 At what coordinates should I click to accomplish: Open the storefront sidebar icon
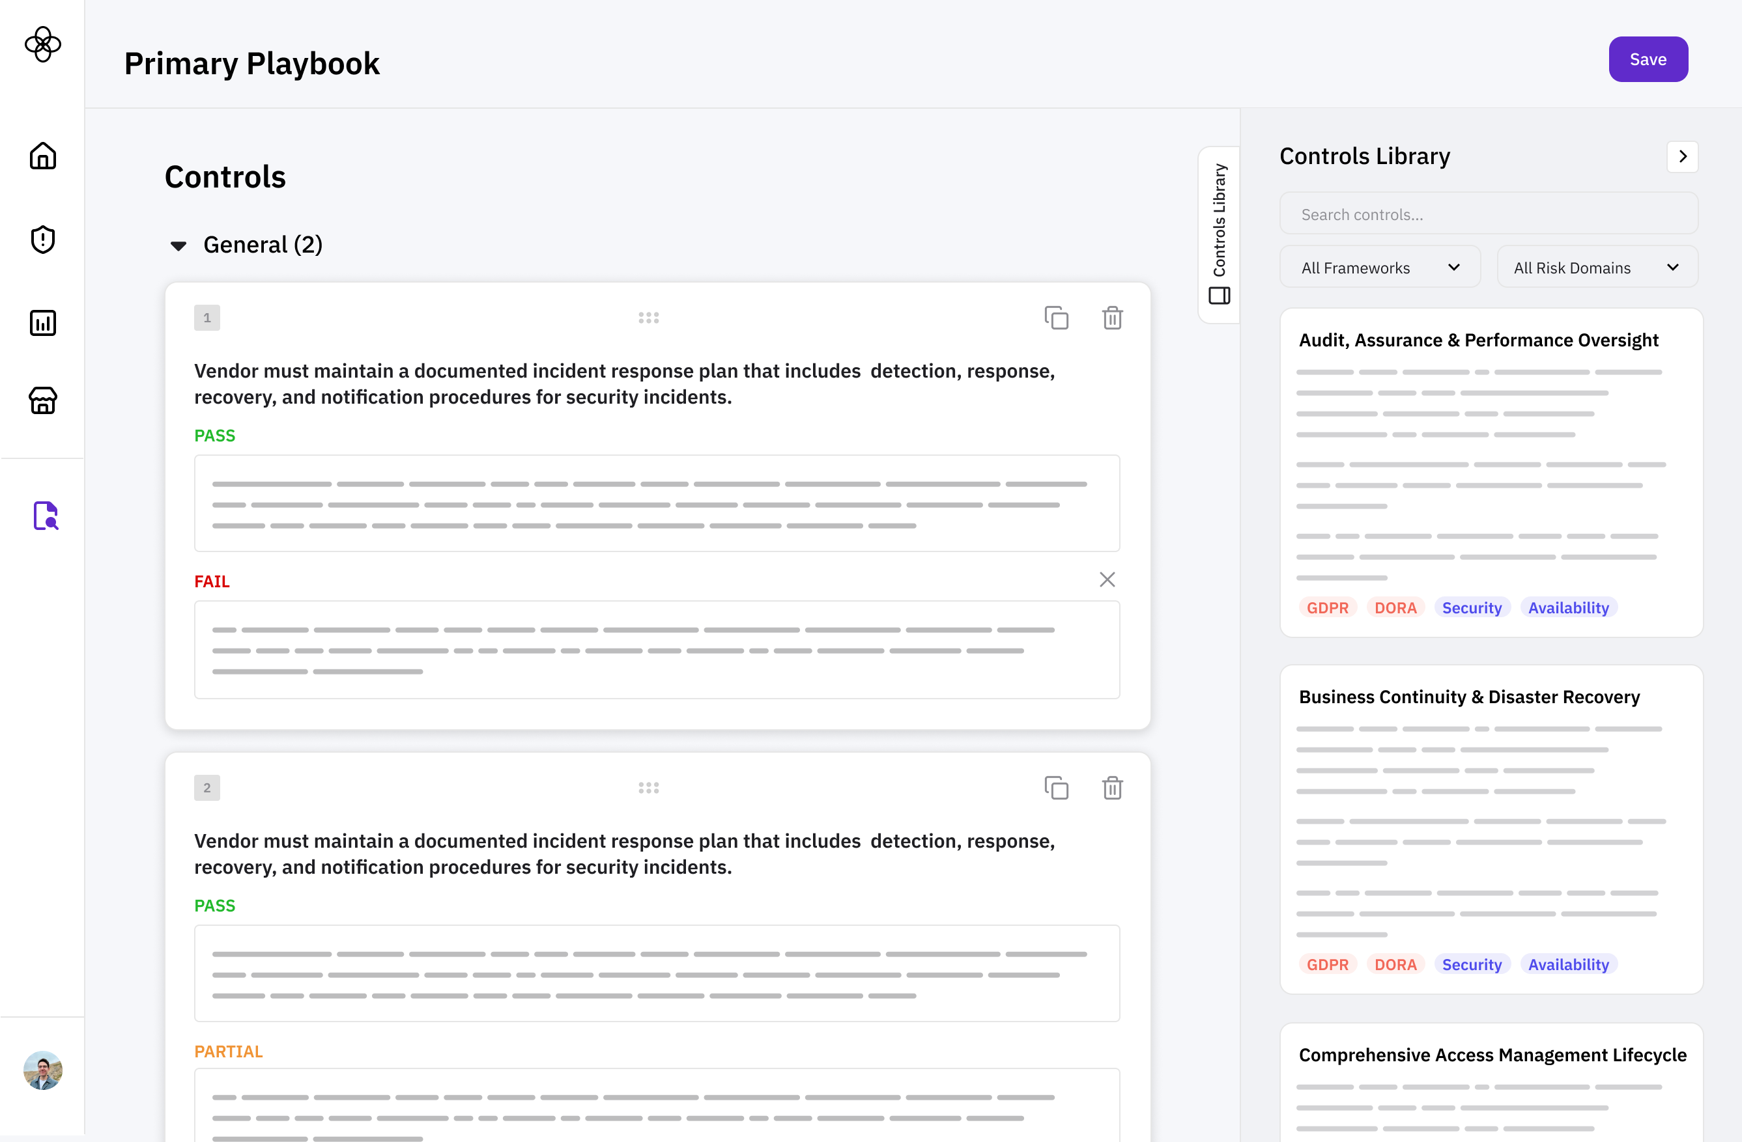[42, 400]
